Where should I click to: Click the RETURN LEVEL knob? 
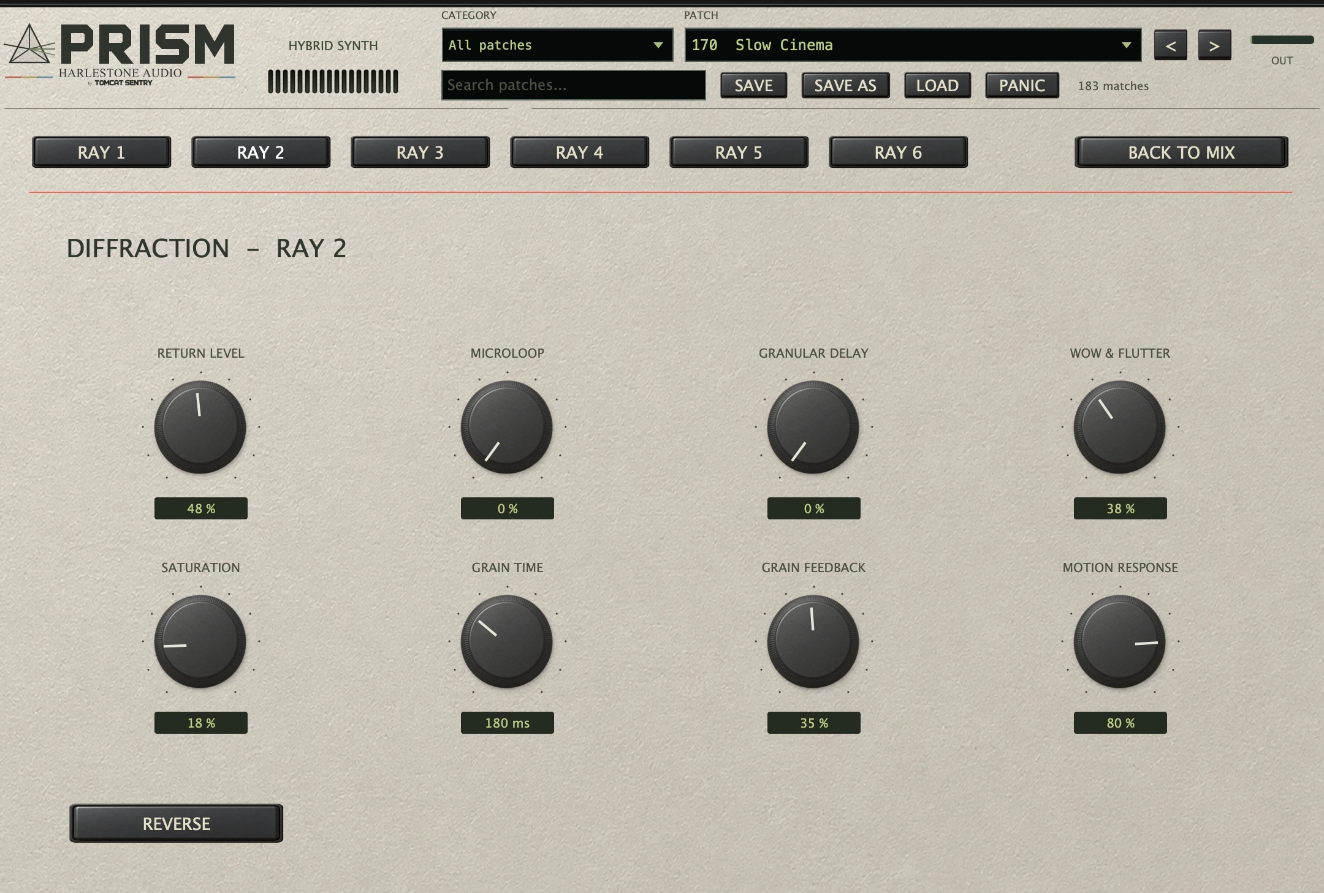[x=200, y=427]
